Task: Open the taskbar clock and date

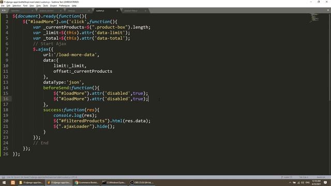Action: click(316, 182)
